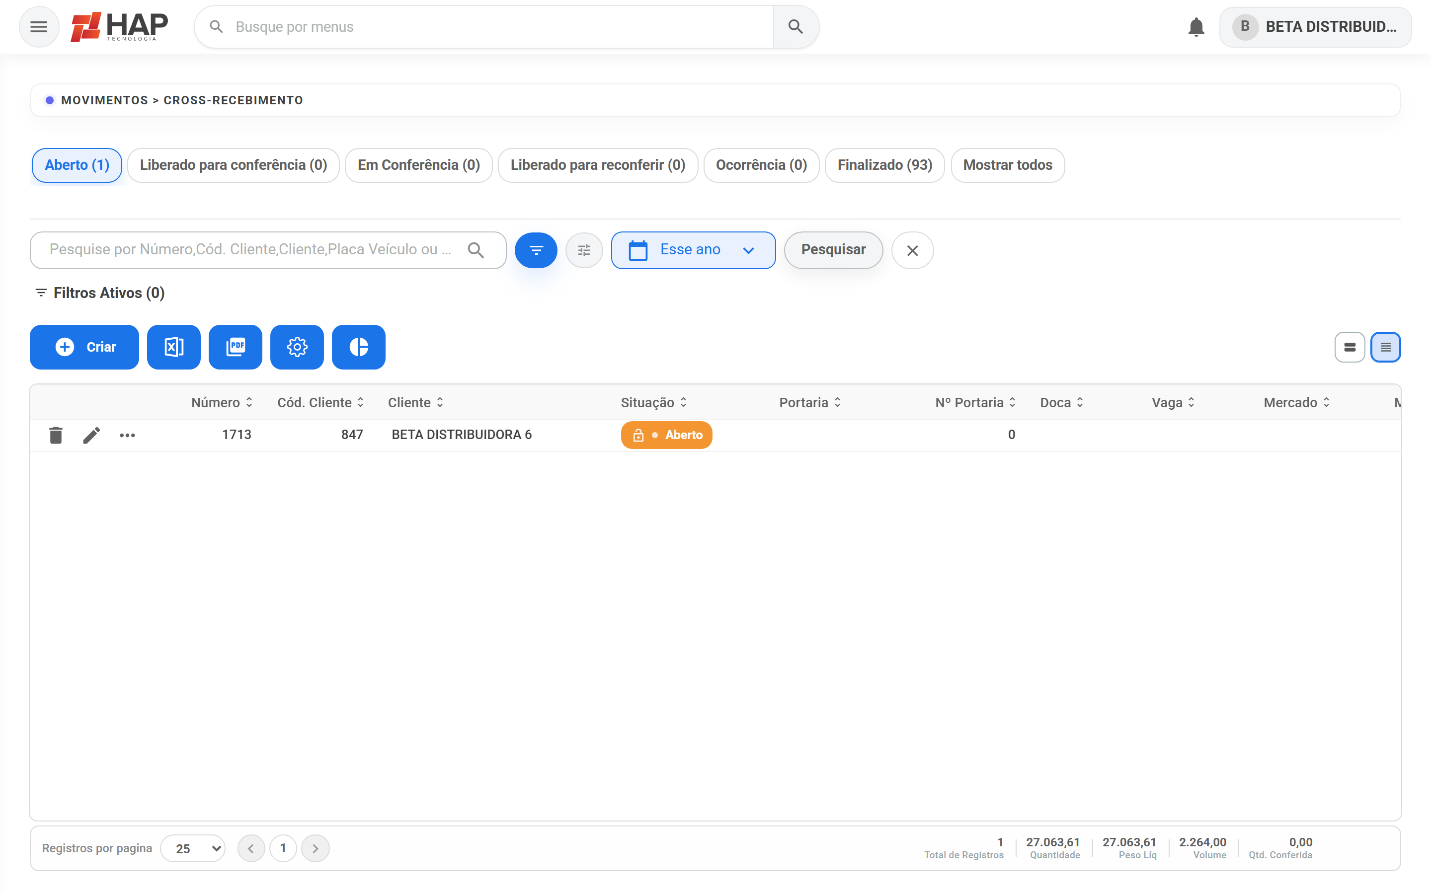
Task: Open Liberado para reconferir (0) tab
Action: [598, 165]
